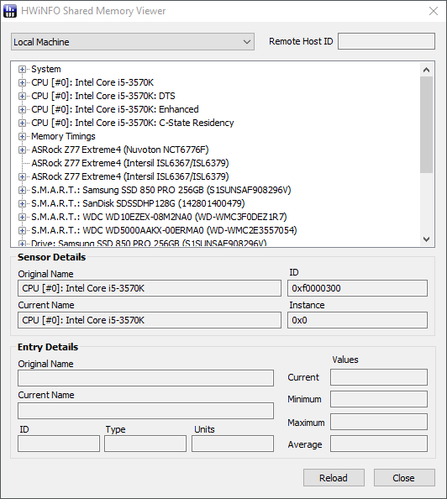Viewport: 447px width, 499px height.
Task: Select the C-State Residency row
Action: pos(133,123)
